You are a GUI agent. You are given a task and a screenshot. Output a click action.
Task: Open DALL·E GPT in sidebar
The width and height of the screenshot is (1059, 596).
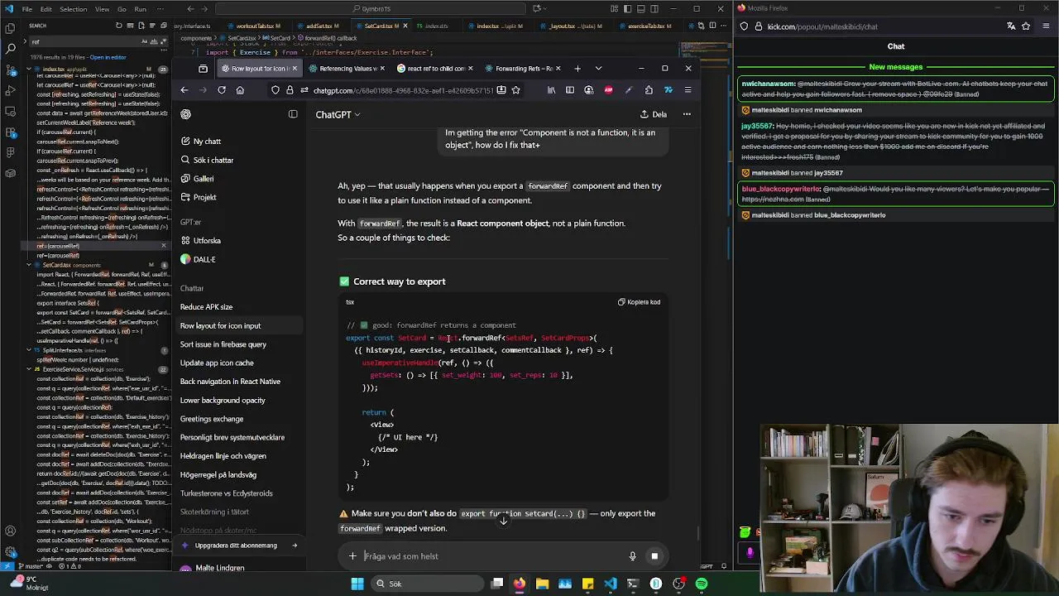click(x=199, y=259)
